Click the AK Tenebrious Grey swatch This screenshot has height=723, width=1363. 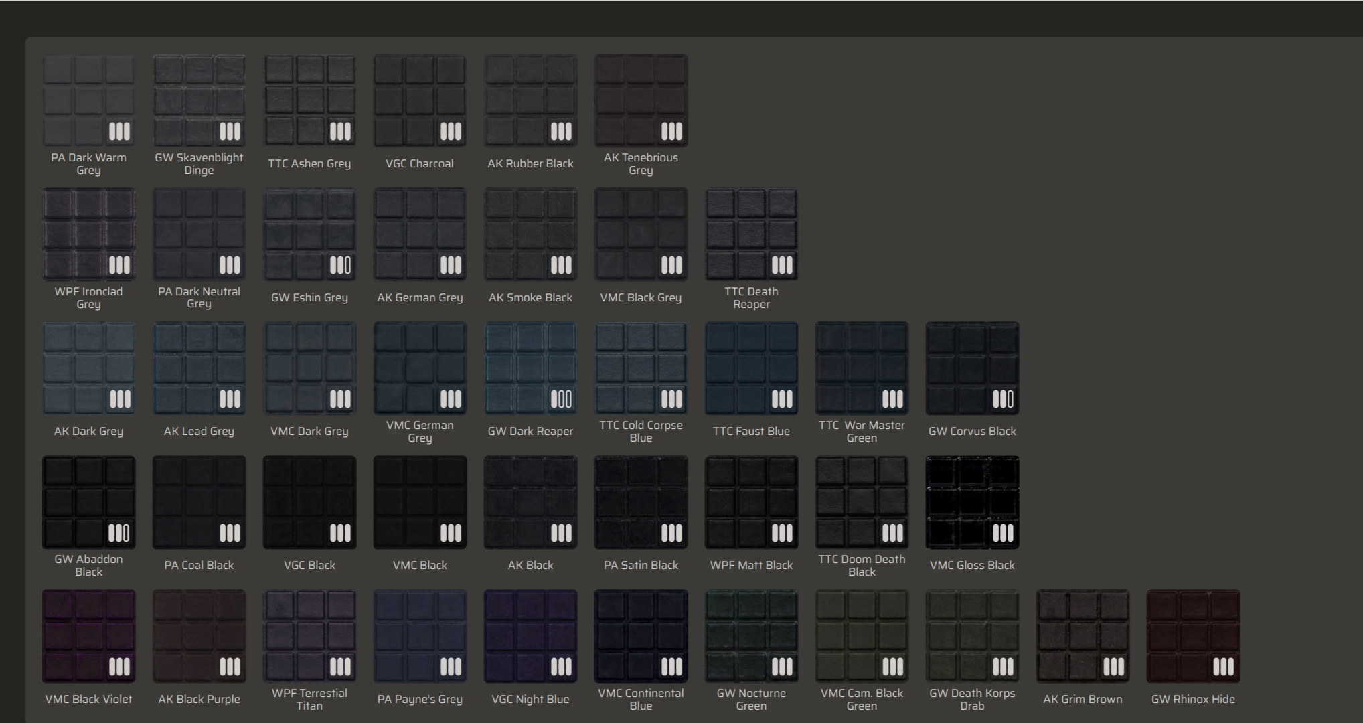click(x=641, y=100)
